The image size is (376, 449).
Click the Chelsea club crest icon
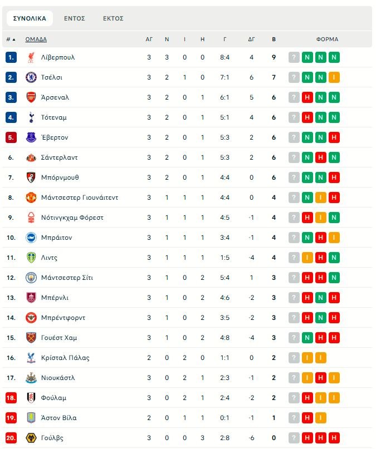[31, 77]
